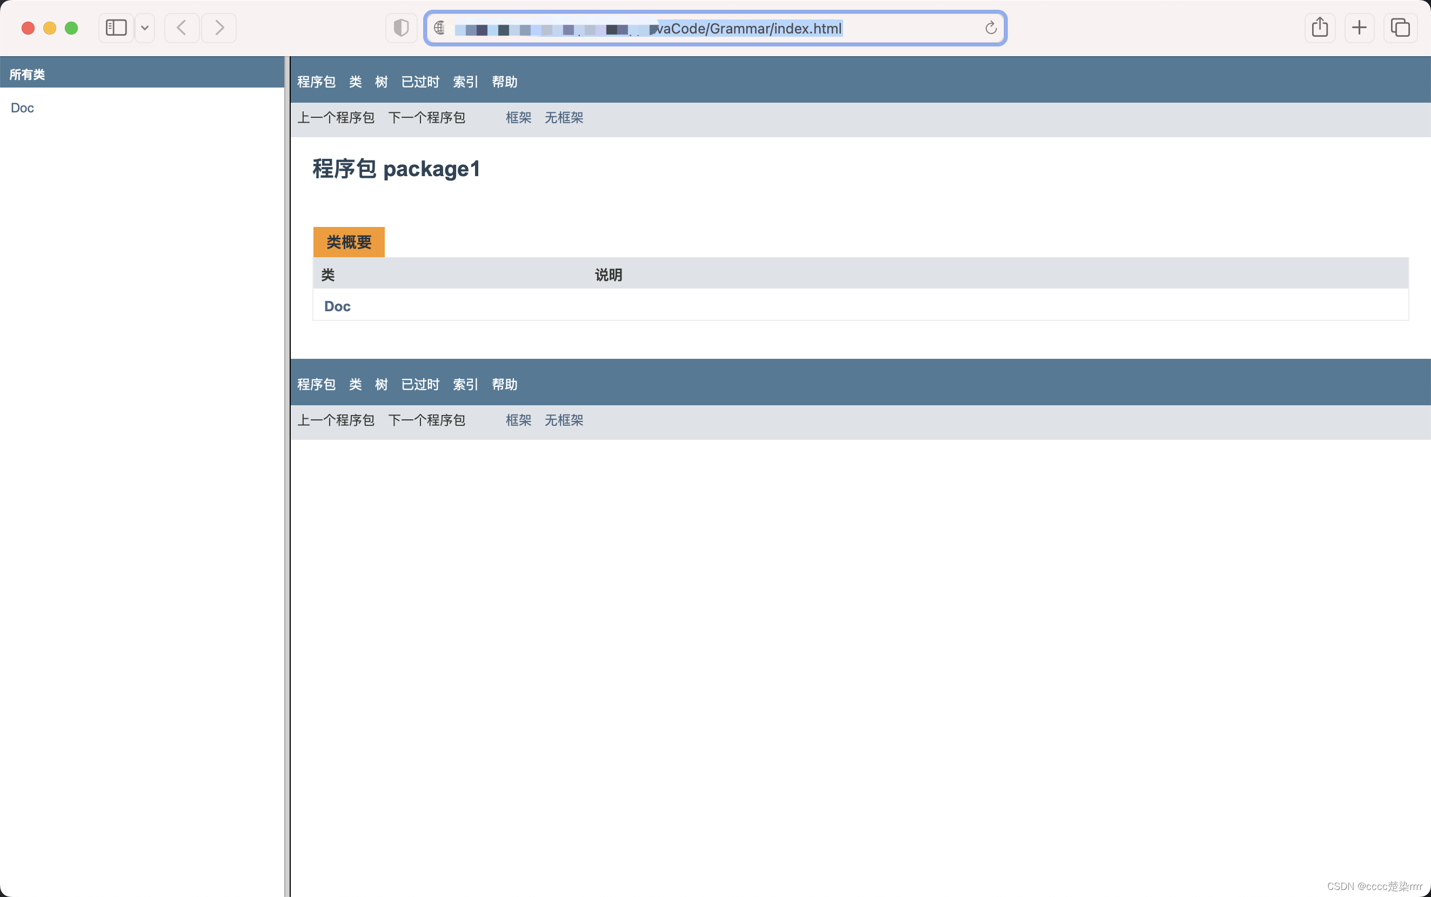Click the 程序包 package1 heading
1431x897 pixels.
396,169
